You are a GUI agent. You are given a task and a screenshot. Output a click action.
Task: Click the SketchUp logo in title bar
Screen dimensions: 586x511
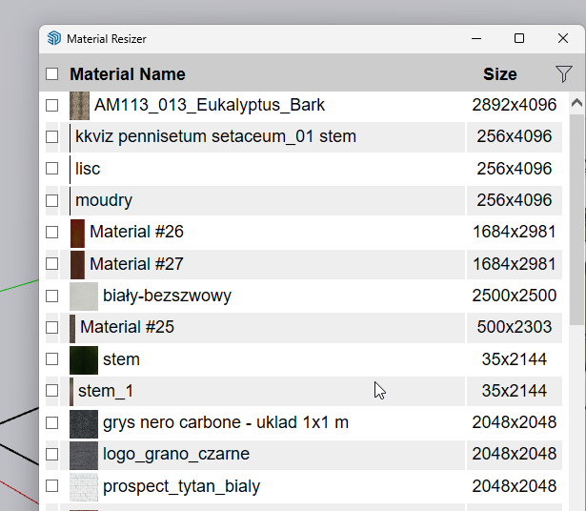point(54,38)
